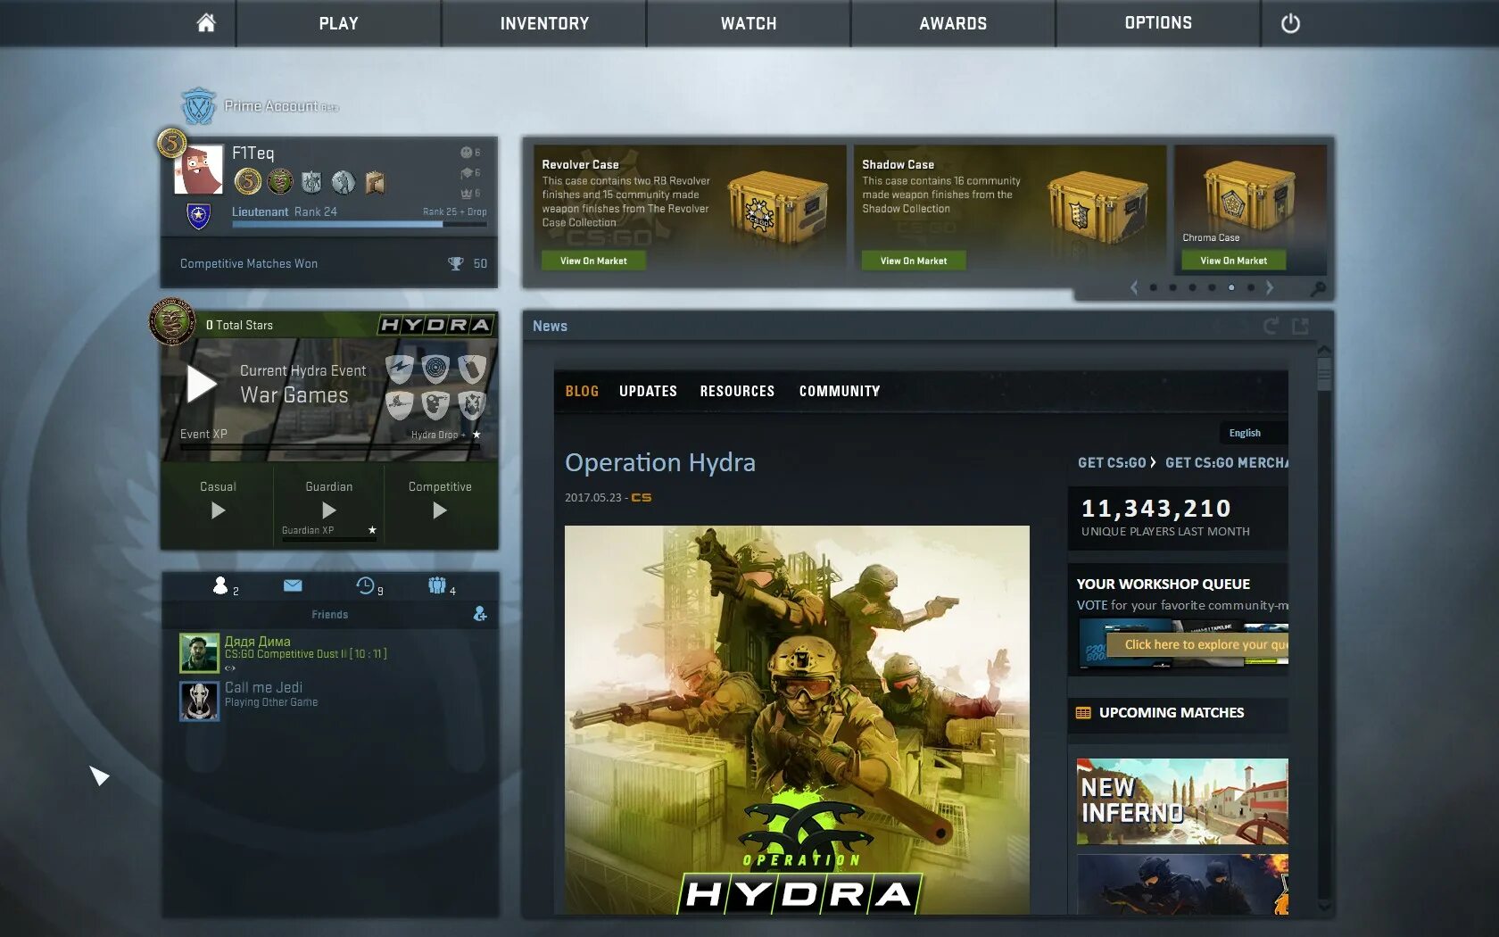Switch to the RESOURCES tab

pos(737,391)
